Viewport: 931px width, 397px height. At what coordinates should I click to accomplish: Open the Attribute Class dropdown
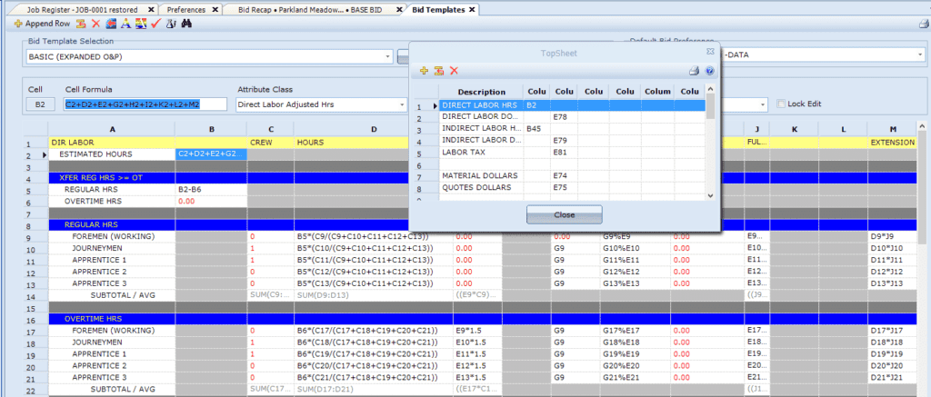click(402, 104)
